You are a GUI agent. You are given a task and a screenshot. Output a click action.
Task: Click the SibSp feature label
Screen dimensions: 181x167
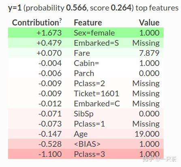click(x=83, y=114)
